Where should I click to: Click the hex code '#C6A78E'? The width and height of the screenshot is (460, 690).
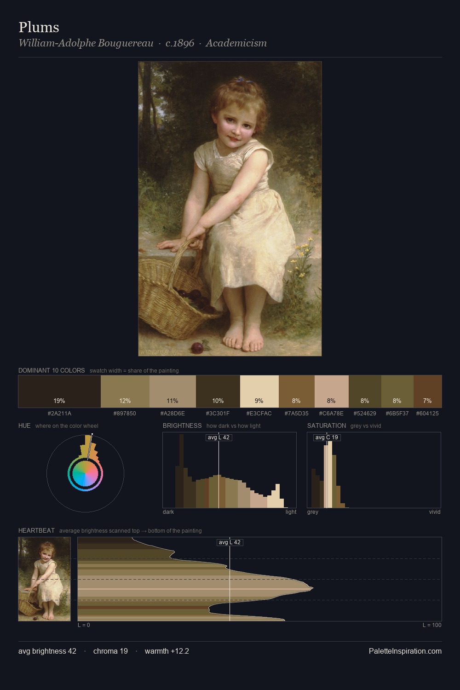click(x=331, y=413)
